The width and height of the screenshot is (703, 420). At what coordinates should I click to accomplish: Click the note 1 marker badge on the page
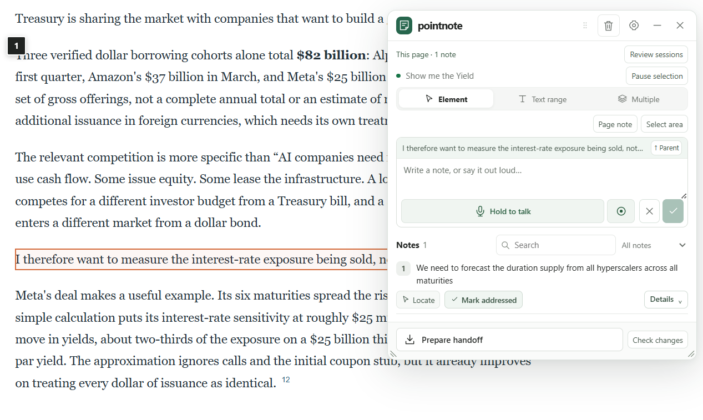(x=17, y=45)
